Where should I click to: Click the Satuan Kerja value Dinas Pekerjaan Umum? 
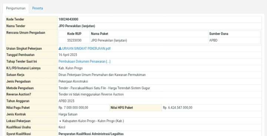102,75
